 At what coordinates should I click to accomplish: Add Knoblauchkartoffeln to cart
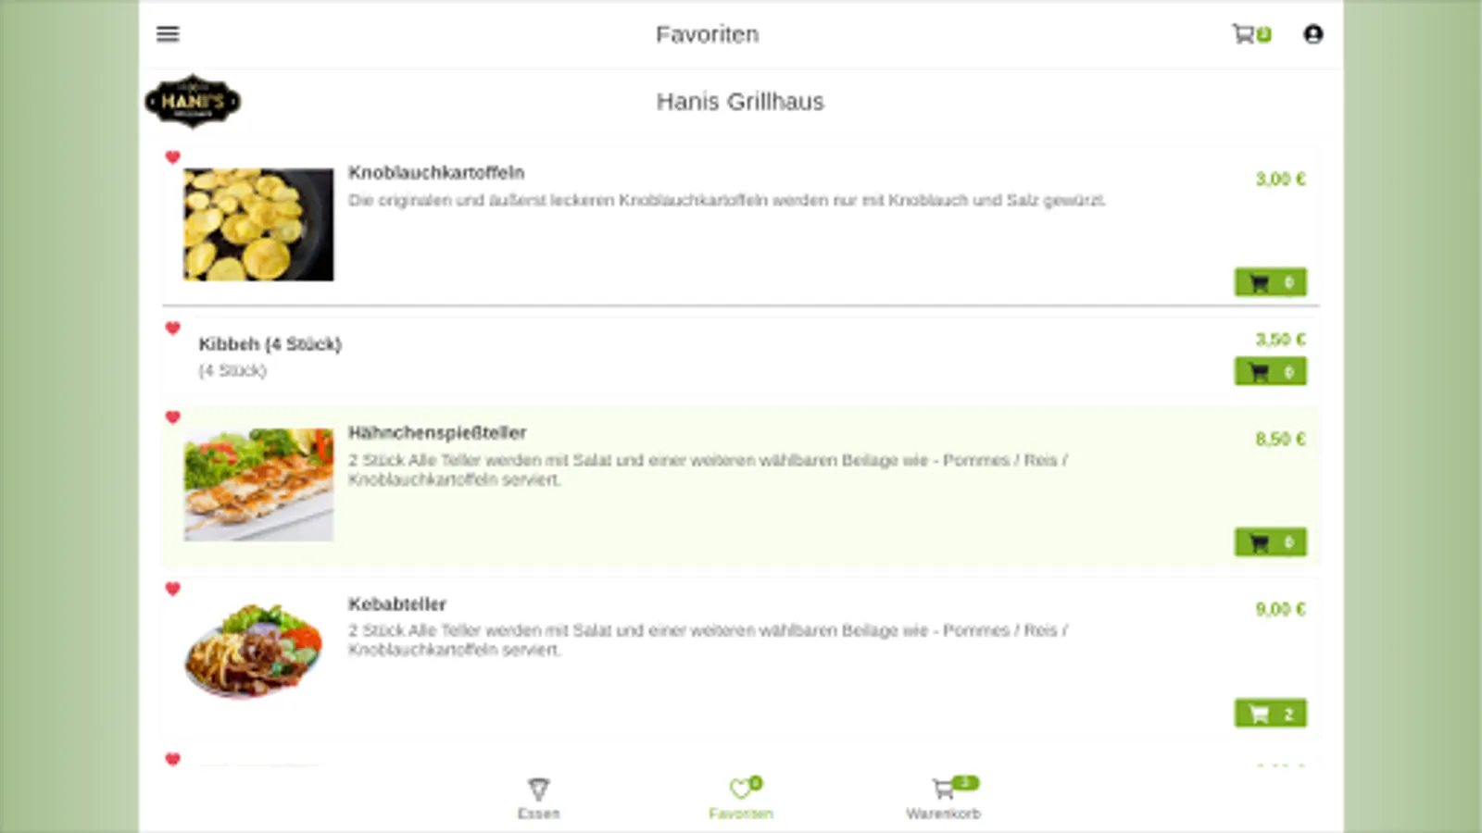coord(1271,282)
